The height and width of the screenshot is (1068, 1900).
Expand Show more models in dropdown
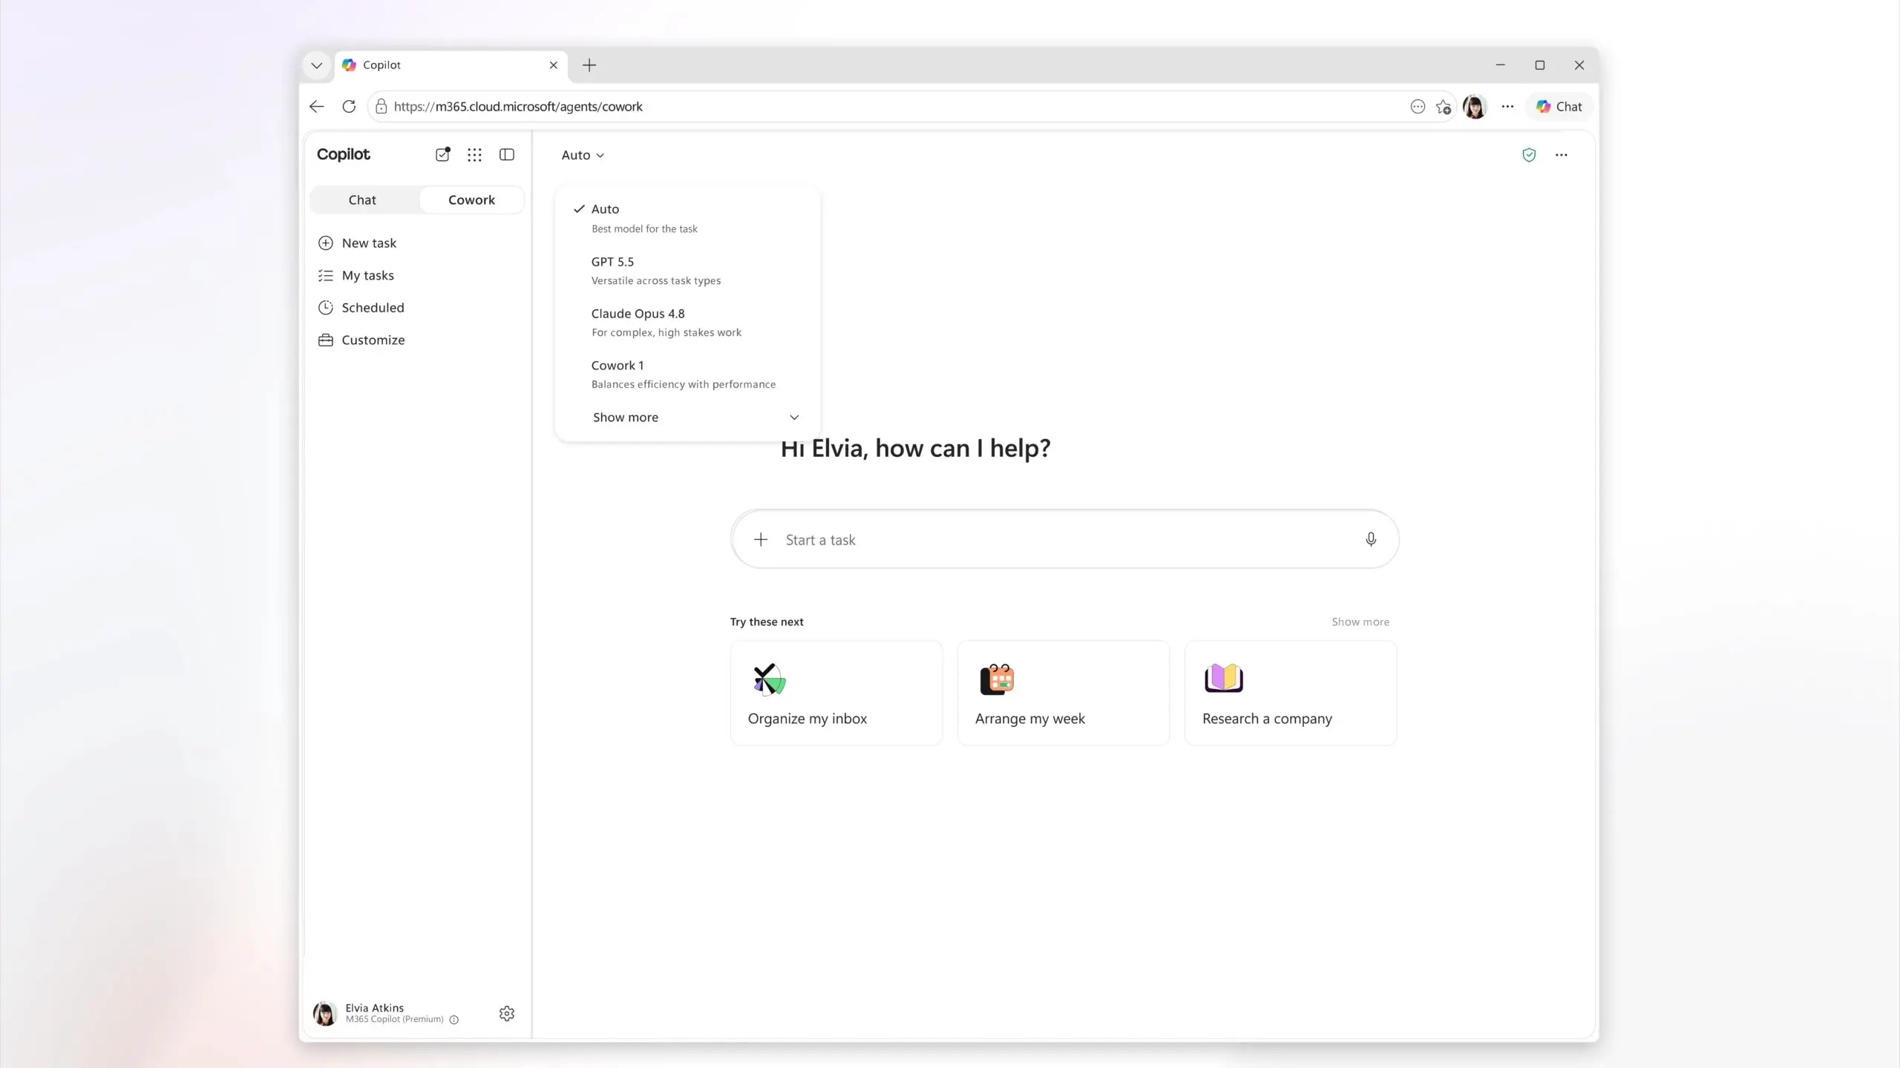695,417
